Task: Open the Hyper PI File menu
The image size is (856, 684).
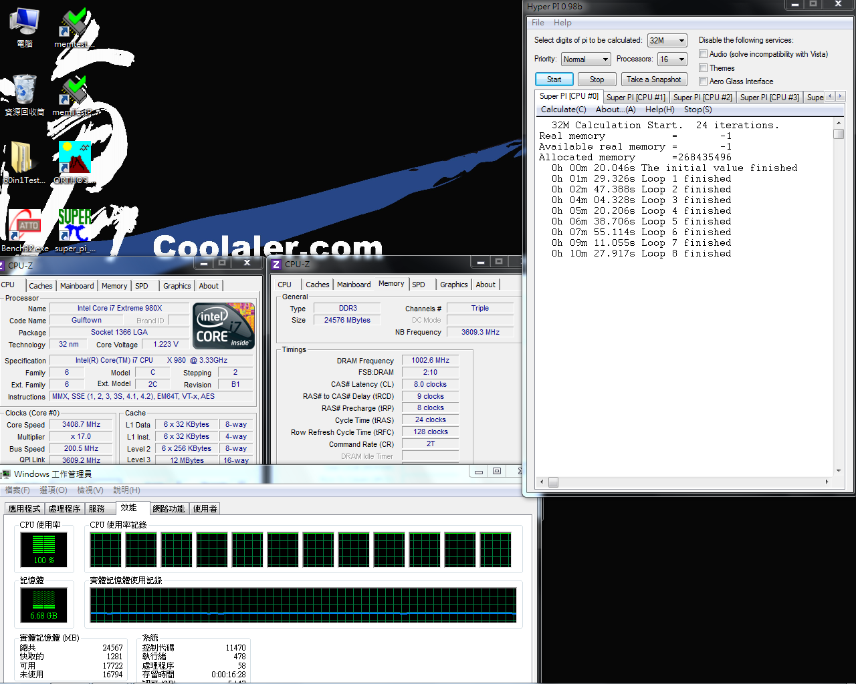Action: (x=538, y=23)
